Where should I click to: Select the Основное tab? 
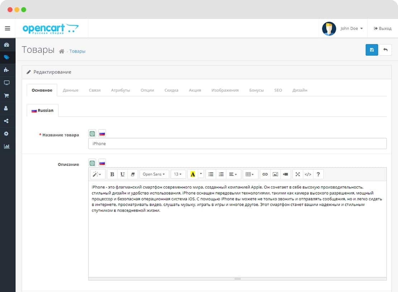(42, 90)
